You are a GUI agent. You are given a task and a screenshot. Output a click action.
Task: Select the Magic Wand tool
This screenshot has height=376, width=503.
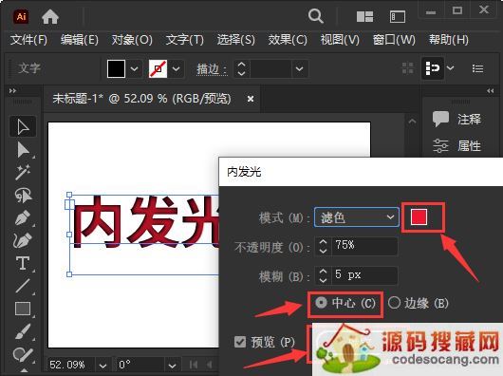point(23,172)
